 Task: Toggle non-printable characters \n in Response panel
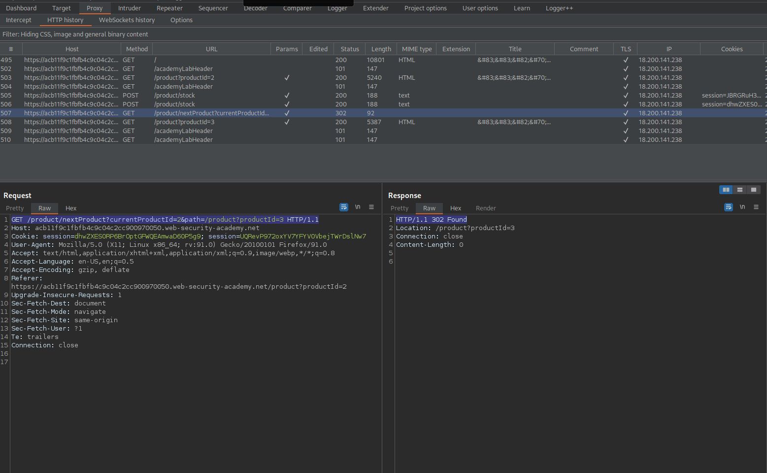742,207
